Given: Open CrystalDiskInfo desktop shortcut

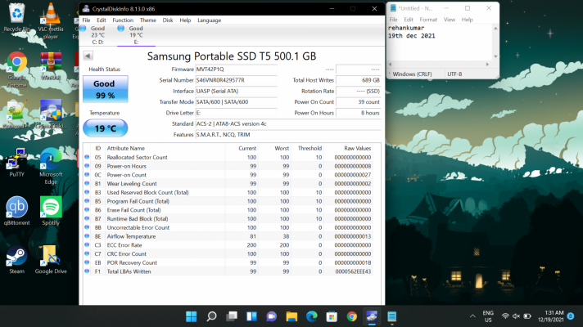Looking at the screenshot, I should 51,114.
